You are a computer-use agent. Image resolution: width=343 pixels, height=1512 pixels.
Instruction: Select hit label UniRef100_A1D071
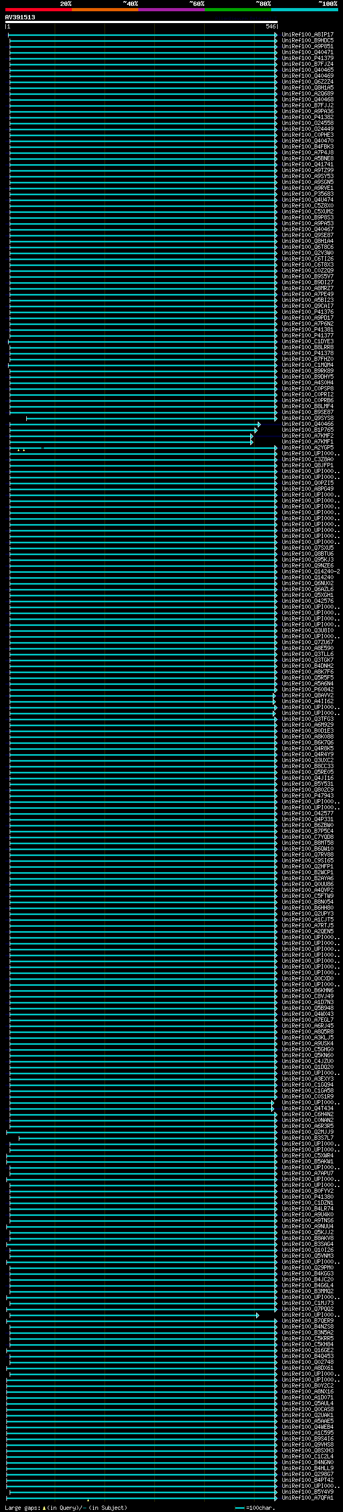(307, 1397)
